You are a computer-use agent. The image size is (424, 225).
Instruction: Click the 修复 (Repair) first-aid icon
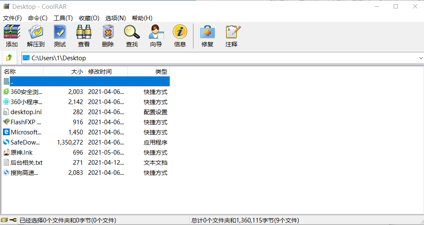coord(207,32)
